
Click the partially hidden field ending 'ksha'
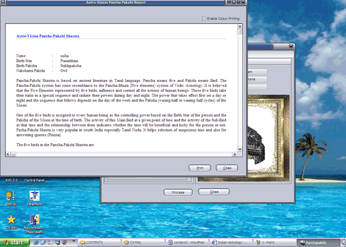[x=257, y=79]
